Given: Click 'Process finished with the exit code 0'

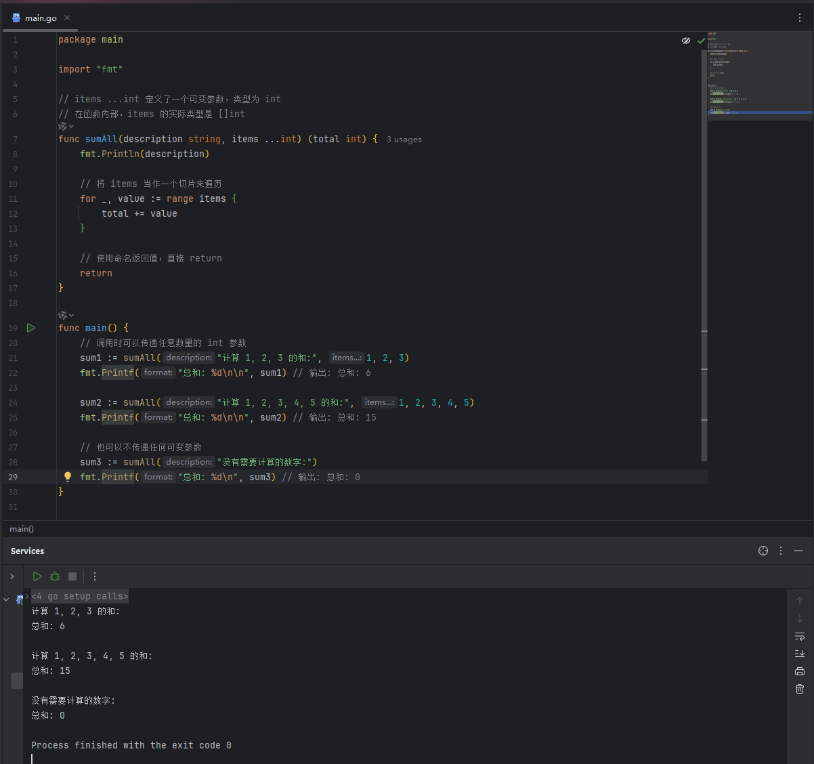Looking at the screenshot, I should point(131,746).
